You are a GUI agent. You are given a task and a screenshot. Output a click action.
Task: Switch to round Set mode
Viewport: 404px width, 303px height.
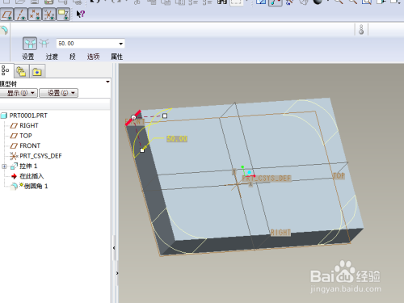point(30,44)
